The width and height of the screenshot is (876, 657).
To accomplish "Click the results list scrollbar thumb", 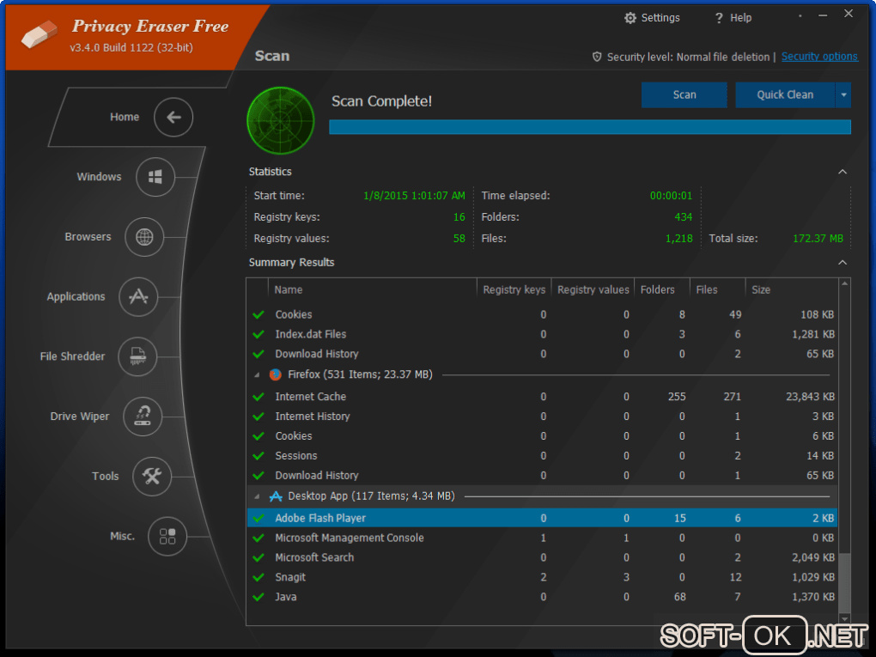I will (x=845, y=583).
